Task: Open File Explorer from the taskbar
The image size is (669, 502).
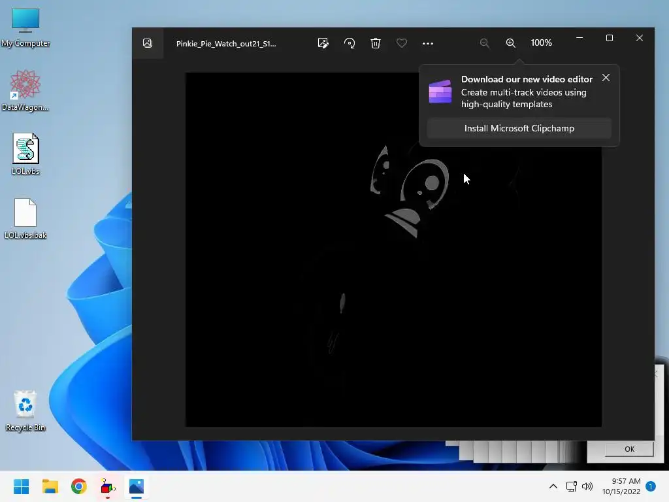Action: pos(50,486)
